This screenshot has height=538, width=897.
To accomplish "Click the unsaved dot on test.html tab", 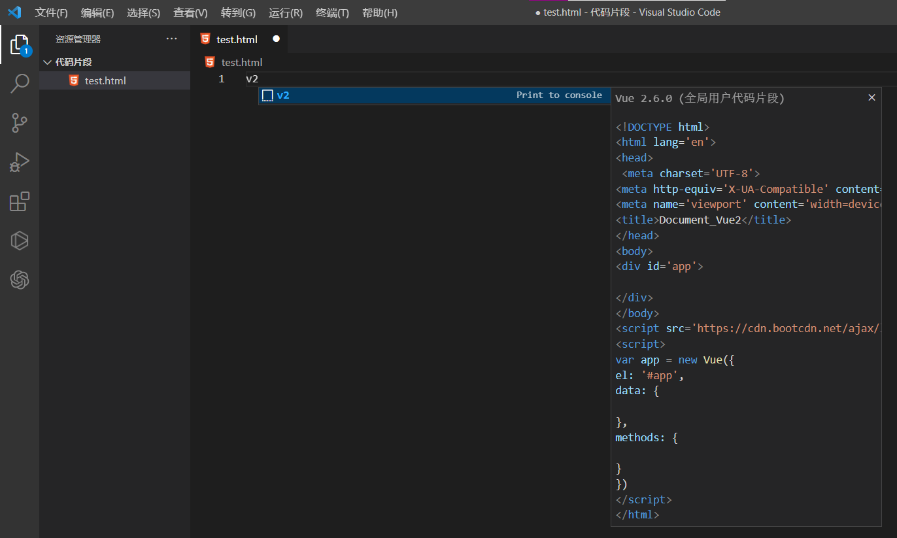I will [x=276, y=39].
